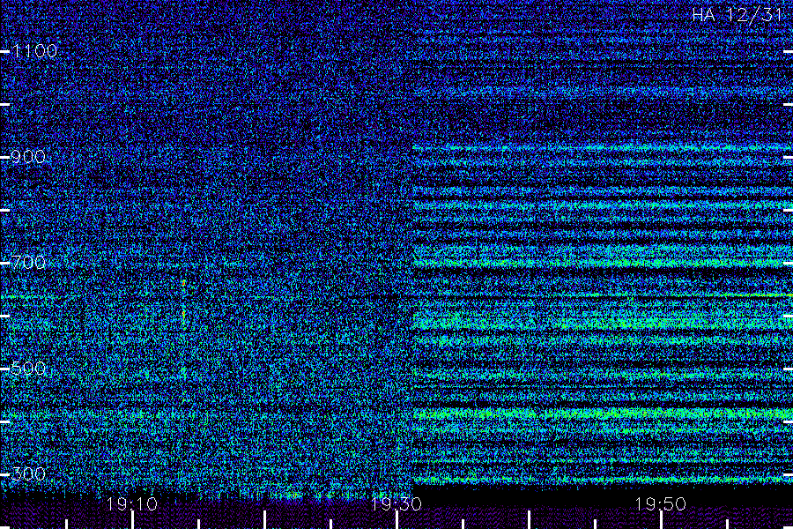Click the 700 frequency axis label

pos(28,262)
